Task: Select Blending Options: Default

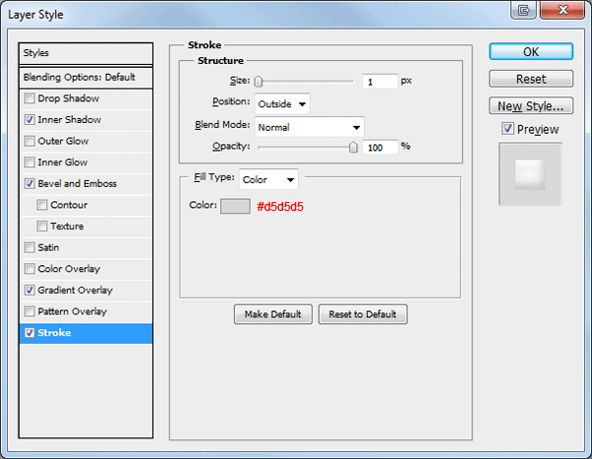Action: pyautogui.click(x=86, y=77)
